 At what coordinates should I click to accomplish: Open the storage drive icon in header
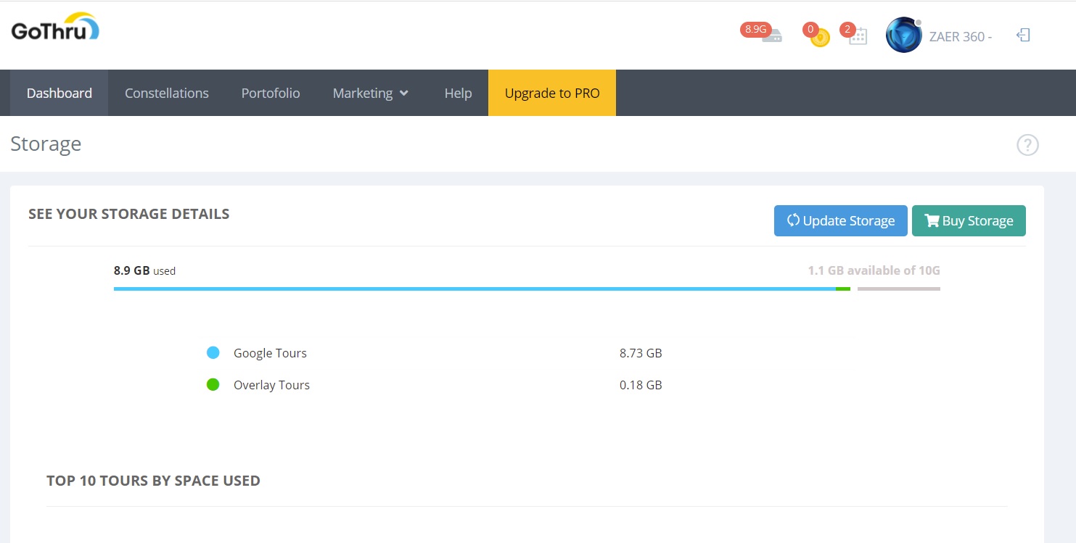[773, 37]
